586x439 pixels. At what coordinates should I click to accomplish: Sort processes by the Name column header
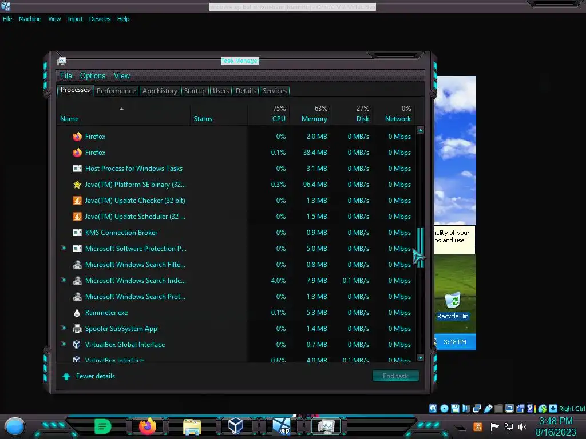(124, 114)
